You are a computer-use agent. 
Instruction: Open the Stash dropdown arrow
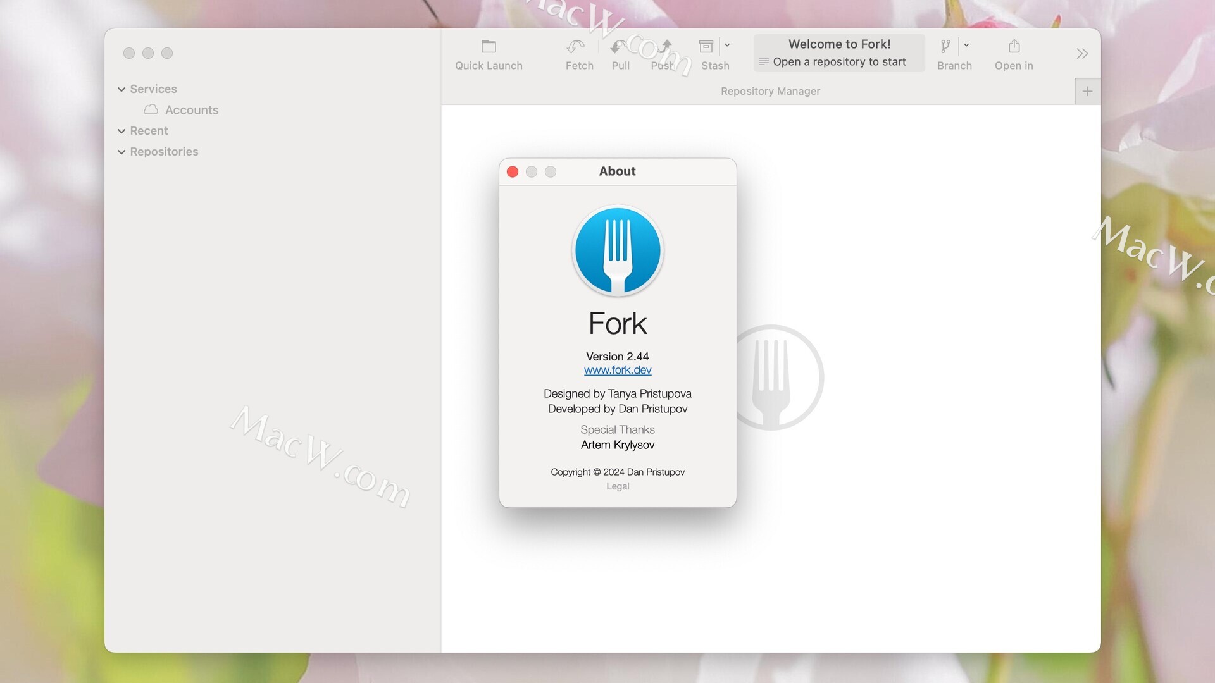click(x=725, y=46)
